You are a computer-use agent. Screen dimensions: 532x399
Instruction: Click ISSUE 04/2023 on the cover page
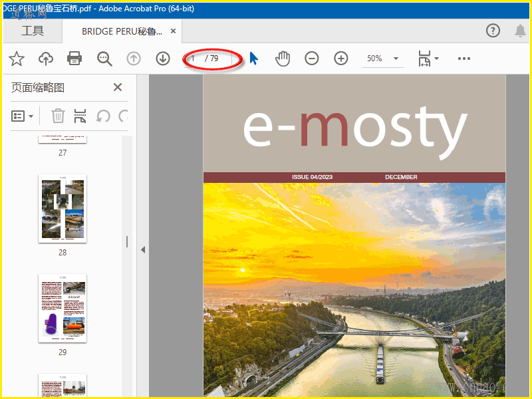click(312, 177)
